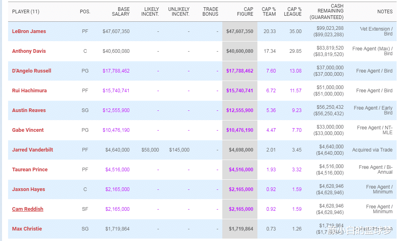This screenshot has height=241, width=397.
Task: Select the CAP % TEAM header
Action: pyautogui.click(x=269, y=12)
